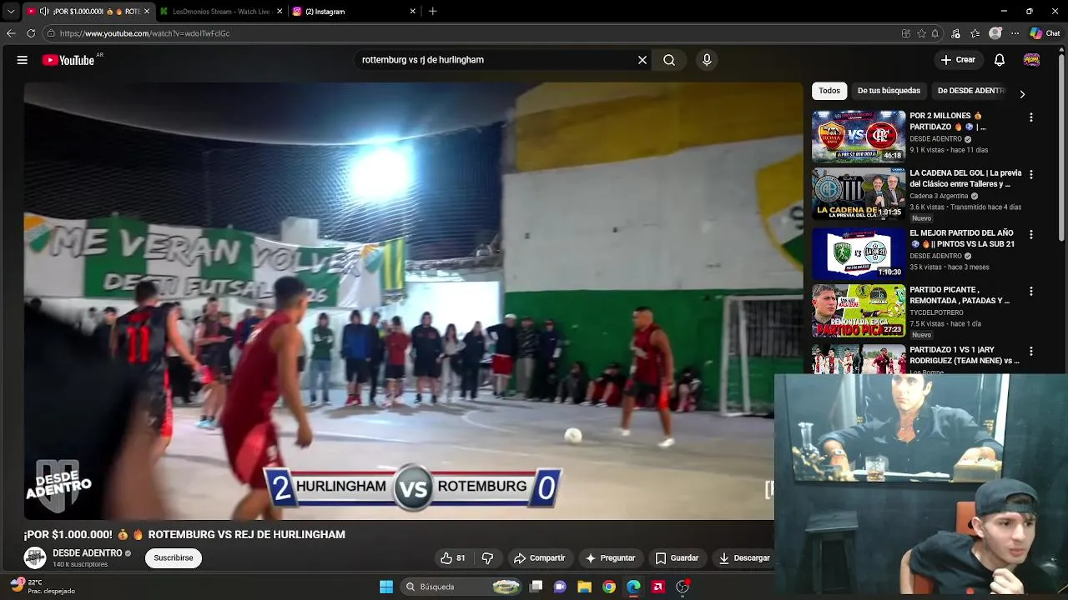
Task: Open Google Chrome from the taskbar
Action: point(609,587)
